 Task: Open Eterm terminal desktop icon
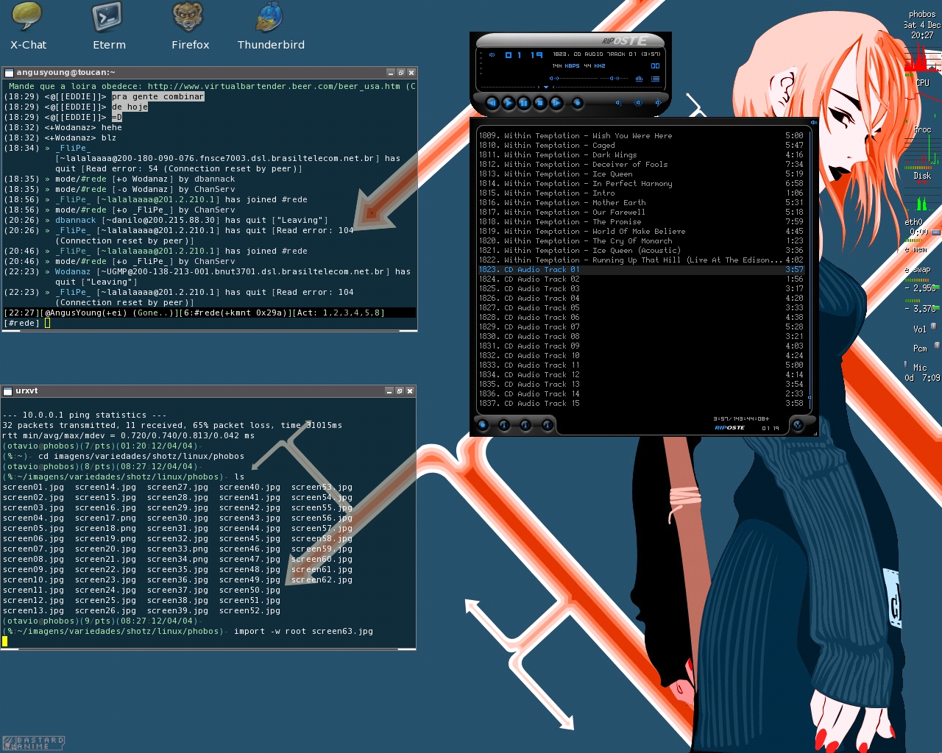click(x=109, y=26)
